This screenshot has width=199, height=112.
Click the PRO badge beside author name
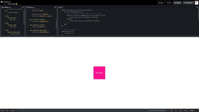click(x=16, y=4)
